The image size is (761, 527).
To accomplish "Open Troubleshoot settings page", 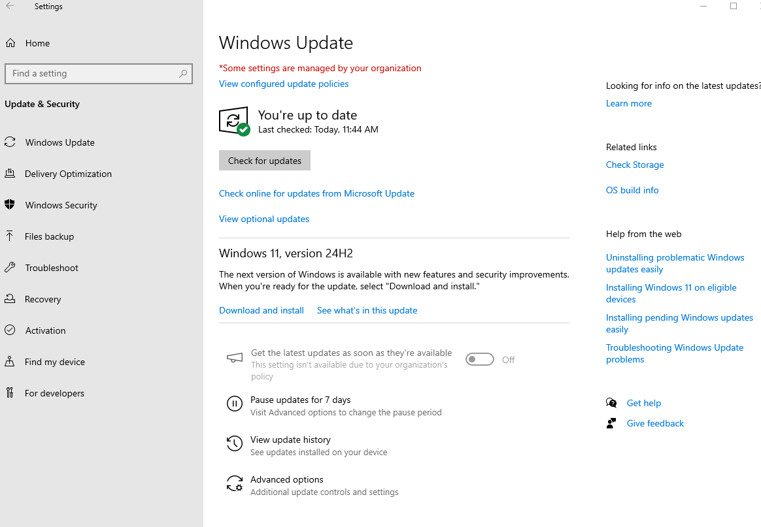I will (x=52, y=268).
